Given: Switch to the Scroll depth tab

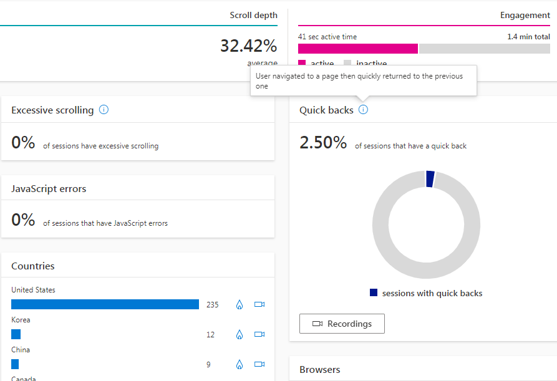Looking at the screenshot, I should [254, 15].
